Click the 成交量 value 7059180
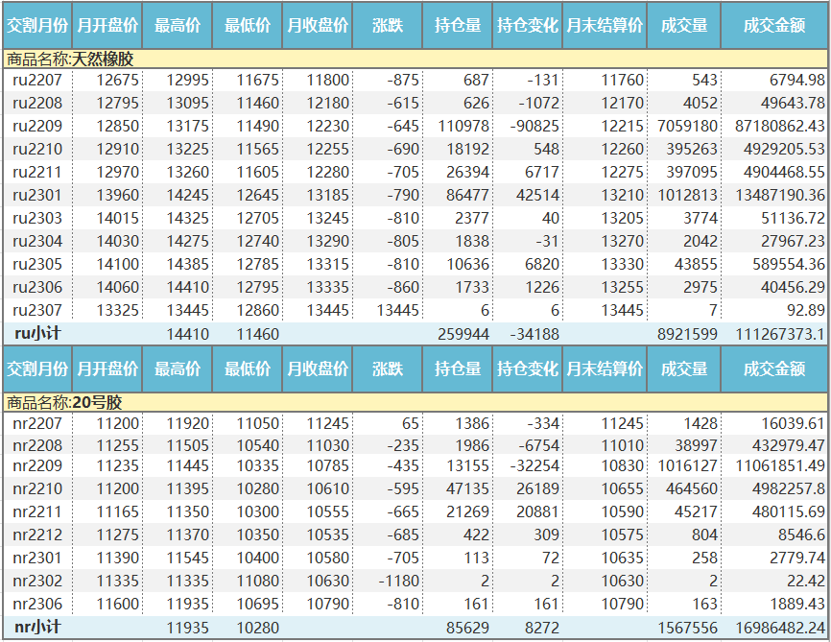Screen dimensions: 831x642 tap(687, 127)
